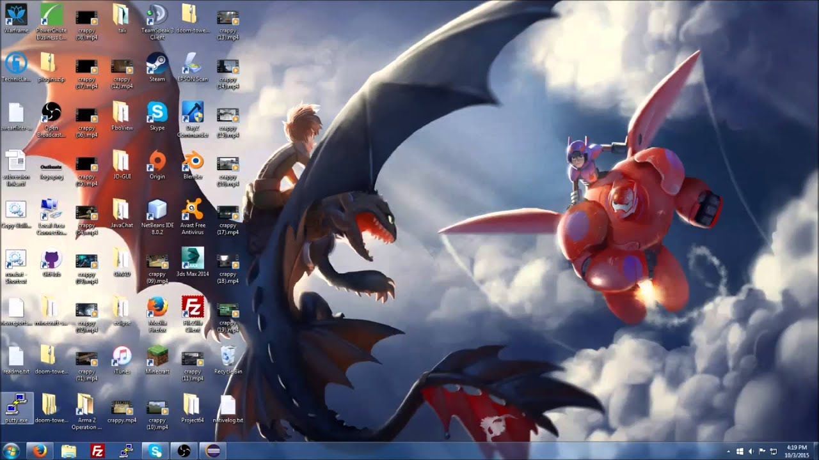
Task: Select the crappy.mp4 video file
Action: (x=122, y=412)
